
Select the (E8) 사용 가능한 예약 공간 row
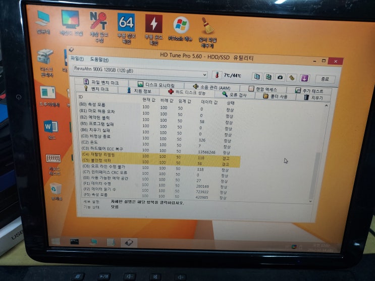(x=156, y=179)
